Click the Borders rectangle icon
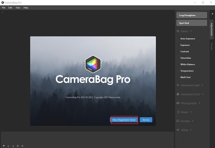The image size is (215, 148). [178, 121]
